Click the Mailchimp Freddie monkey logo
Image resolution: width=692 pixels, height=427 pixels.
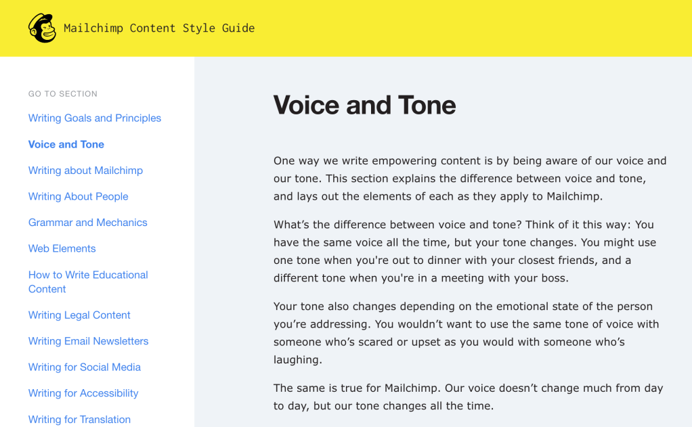(42, 28)
